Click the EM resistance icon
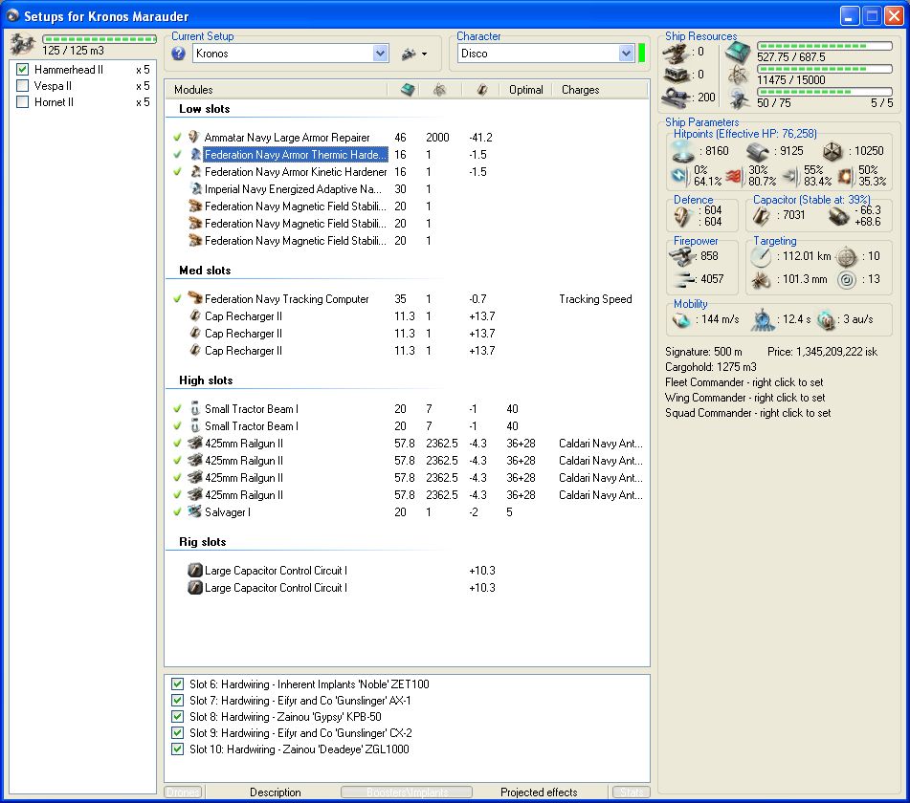910x803 pixels. click(x=678, y=176)
